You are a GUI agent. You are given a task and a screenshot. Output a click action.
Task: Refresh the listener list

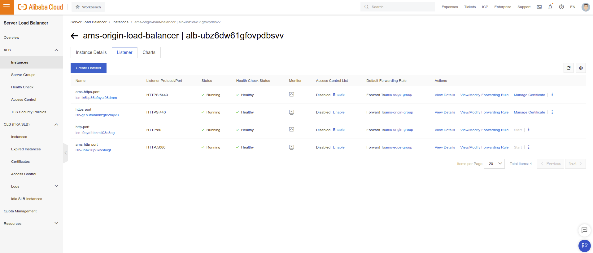pyautogui.click(x=569, y=68)
